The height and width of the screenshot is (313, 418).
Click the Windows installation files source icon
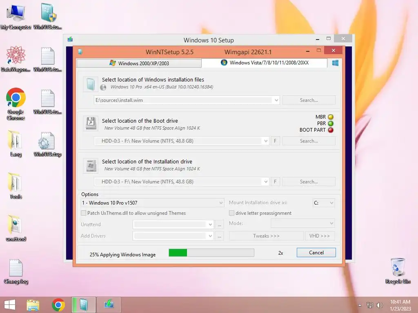point(91,84)
